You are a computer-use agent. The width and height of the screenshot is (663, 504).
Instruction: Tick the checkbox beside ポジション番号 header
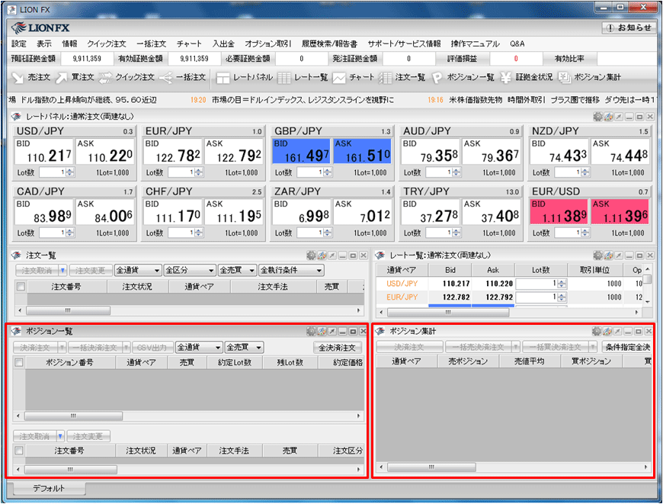pos(19,362)
